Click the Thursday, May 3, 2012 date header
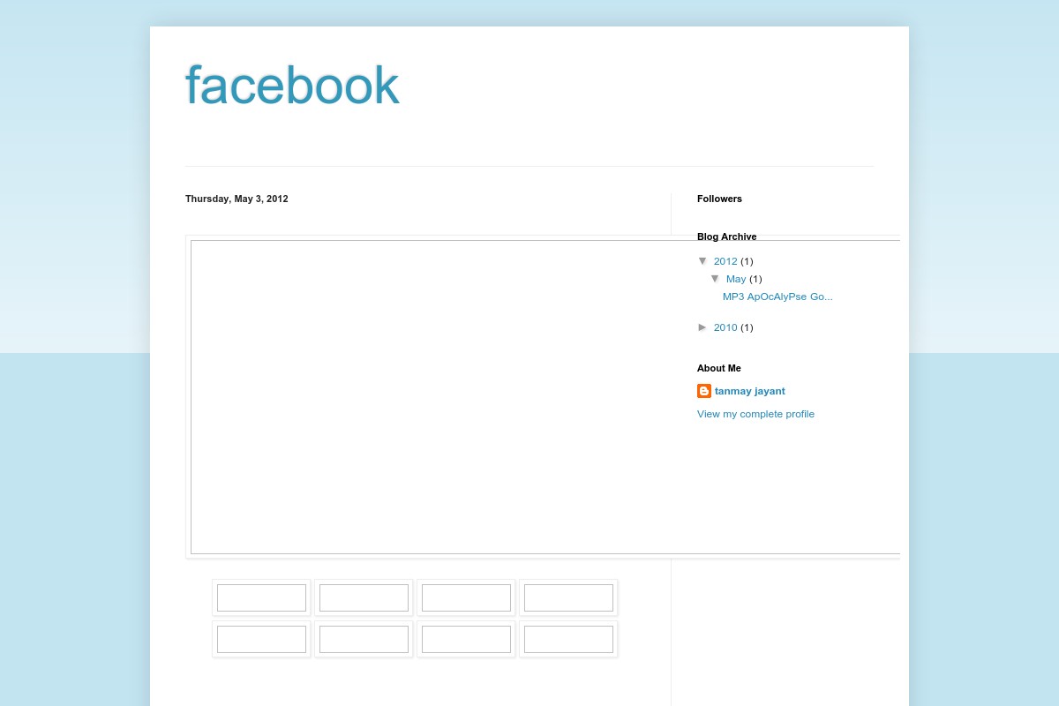The image size is (1059, 706). pos(237,199)
